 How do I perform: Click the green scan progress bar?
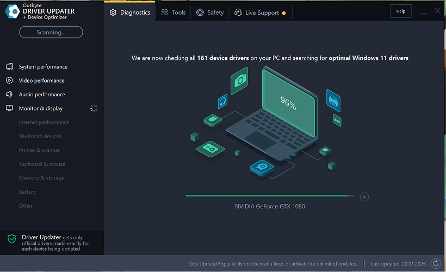pyautogui.click(x=267, y=195)
